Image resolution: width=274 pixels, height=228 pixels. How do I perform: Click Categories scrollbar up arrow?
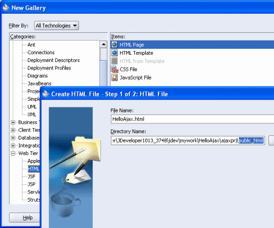[104, 44]
